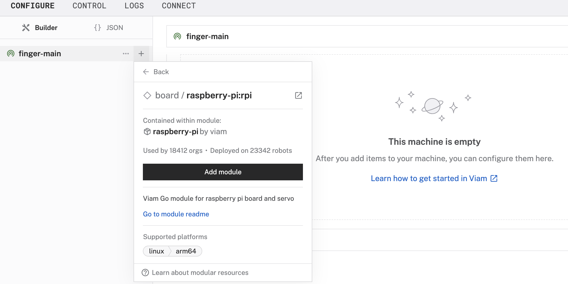Click the module description about raspberry pi board
The image size is (568, 284).
click(x=218, y=198)
